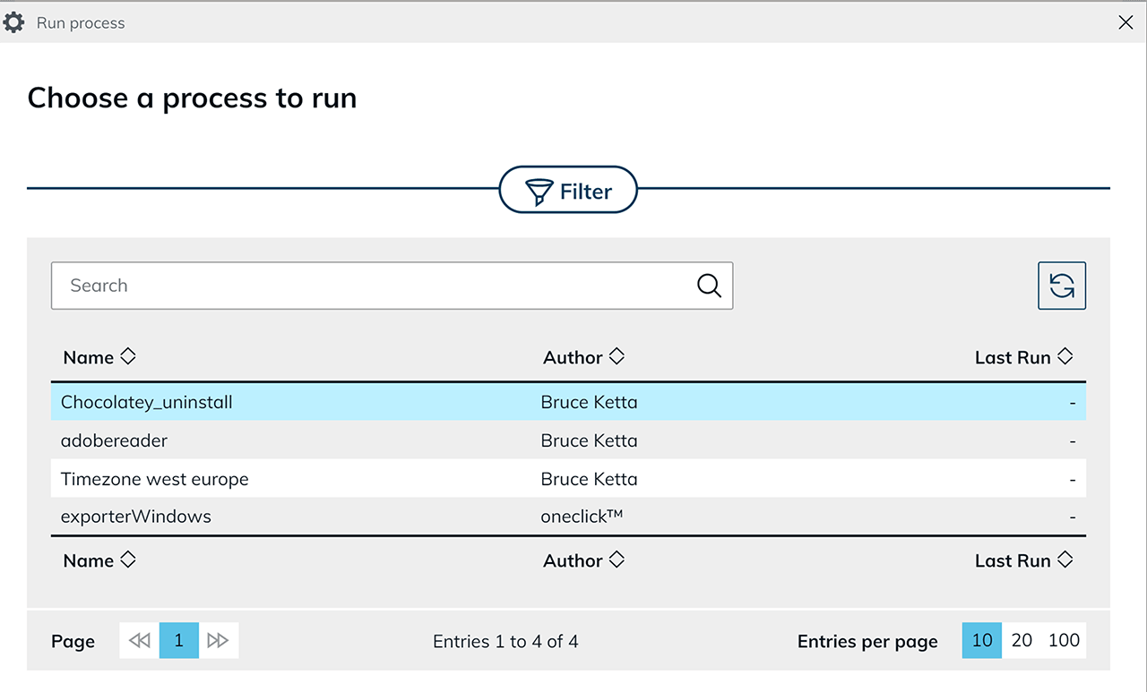Pick the Timezone west europe process
The width and height of the screenshot is (1147, 692).
[x=155, y=479]
